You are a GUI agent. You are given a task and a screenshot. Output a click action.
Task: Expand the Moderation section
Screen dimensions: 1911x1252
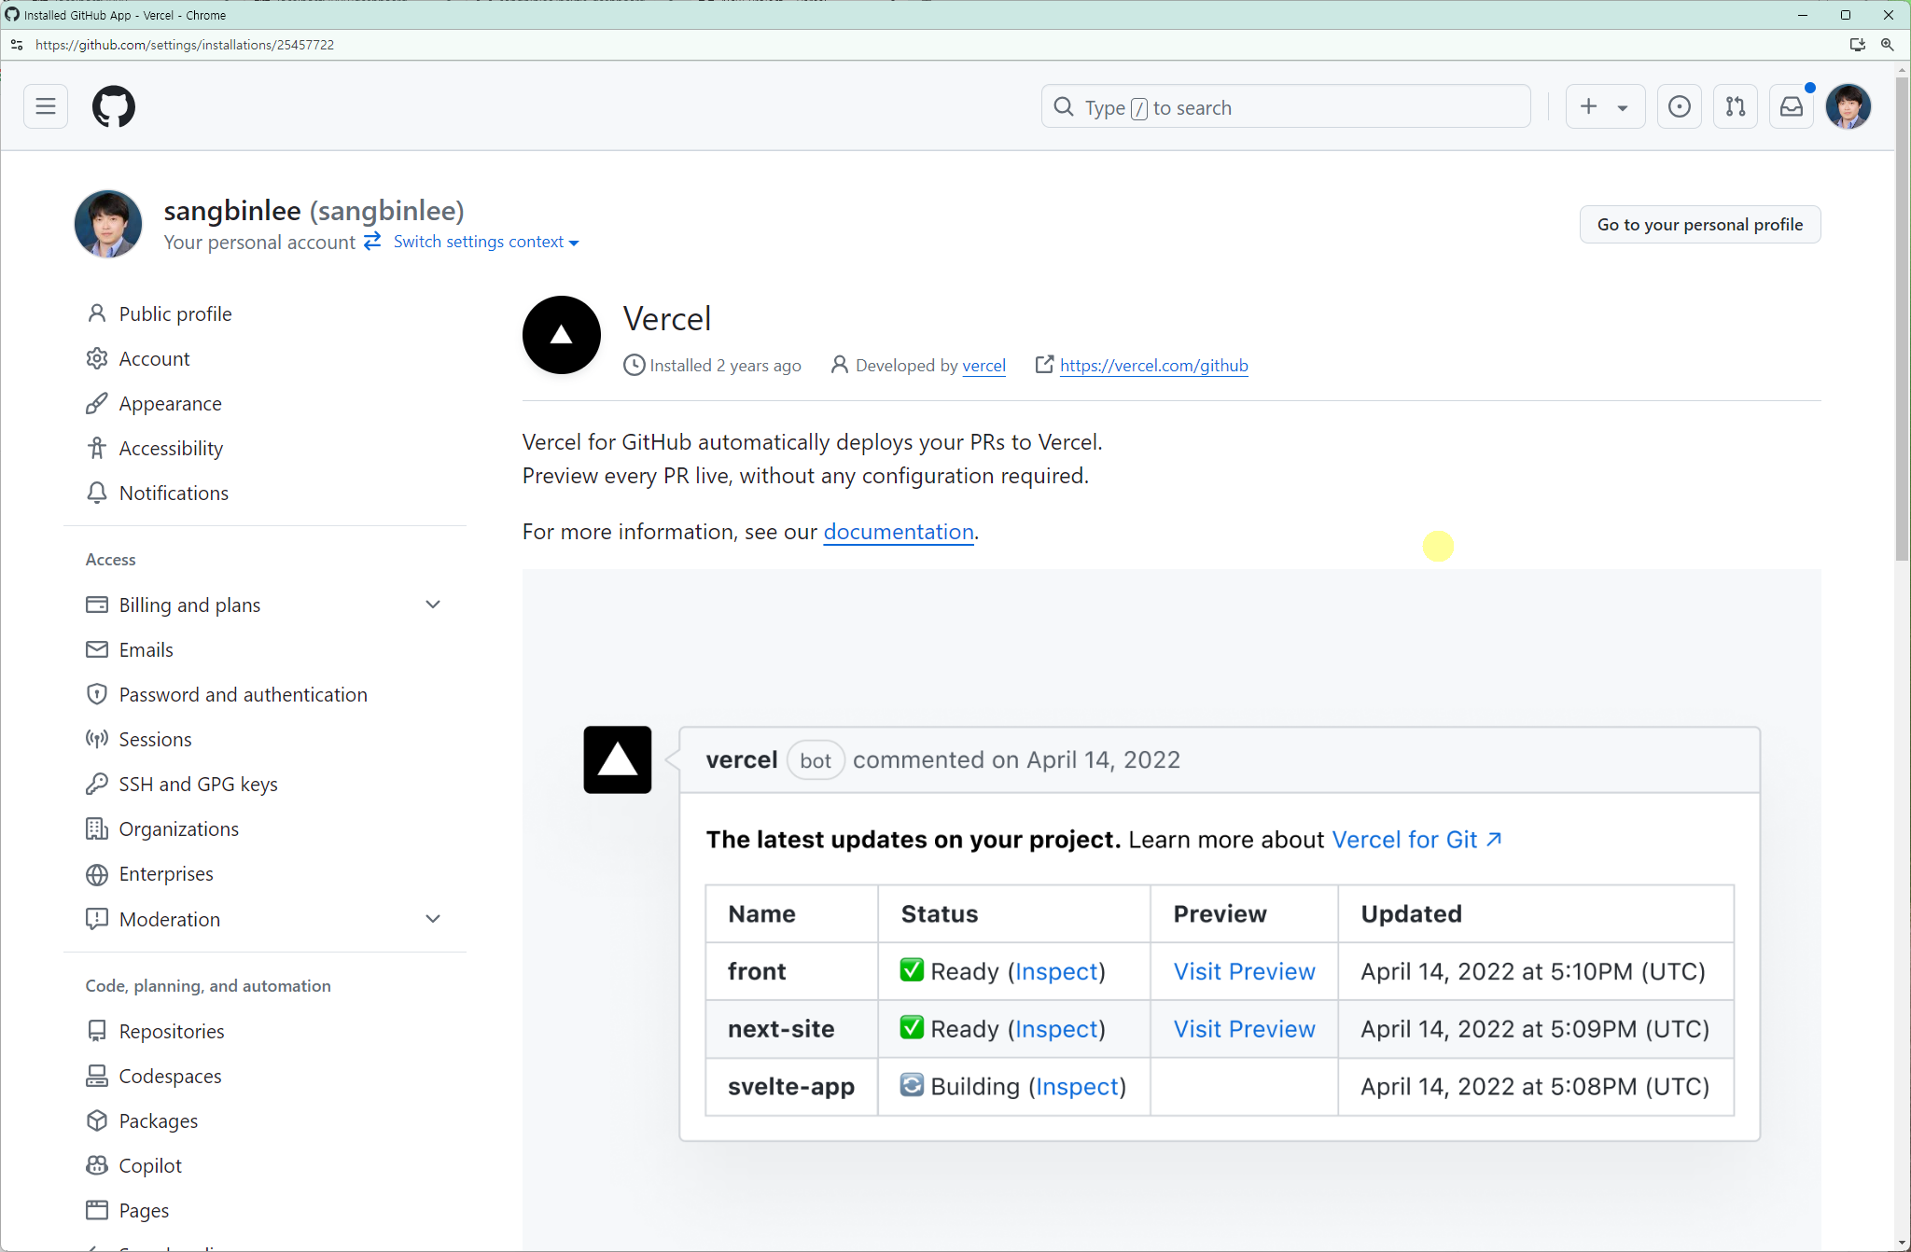pos(432,919)
